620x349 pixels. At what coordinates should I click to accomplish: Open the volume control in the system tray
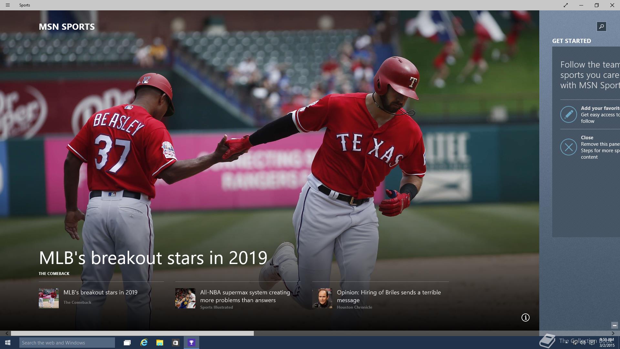click(583, 343)
